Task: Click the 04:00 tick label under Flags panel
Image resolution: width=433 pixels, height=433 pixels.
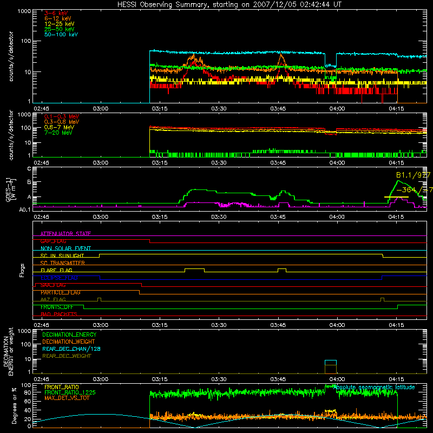Action: [337, 325]
